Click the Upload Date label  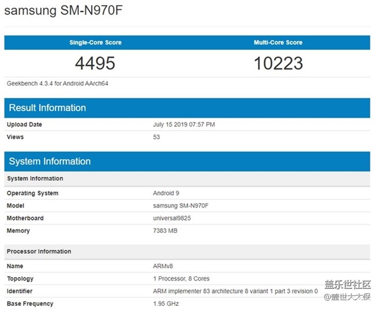click(x=24, y=124)
